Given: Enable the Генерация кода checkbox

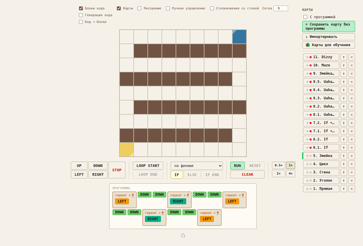Looking at the screenshot, I should [x=81, y=15].
